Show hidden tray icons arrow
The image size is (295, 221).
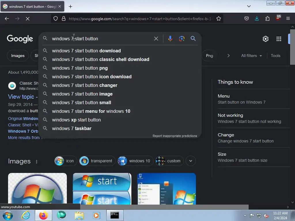point(245,216)
